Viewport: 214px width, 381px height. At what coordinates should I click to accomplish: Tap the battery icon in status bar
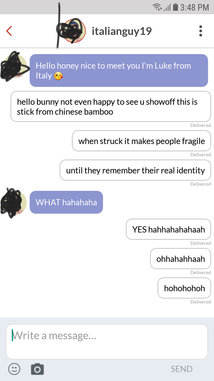click(x=175, y=7)
